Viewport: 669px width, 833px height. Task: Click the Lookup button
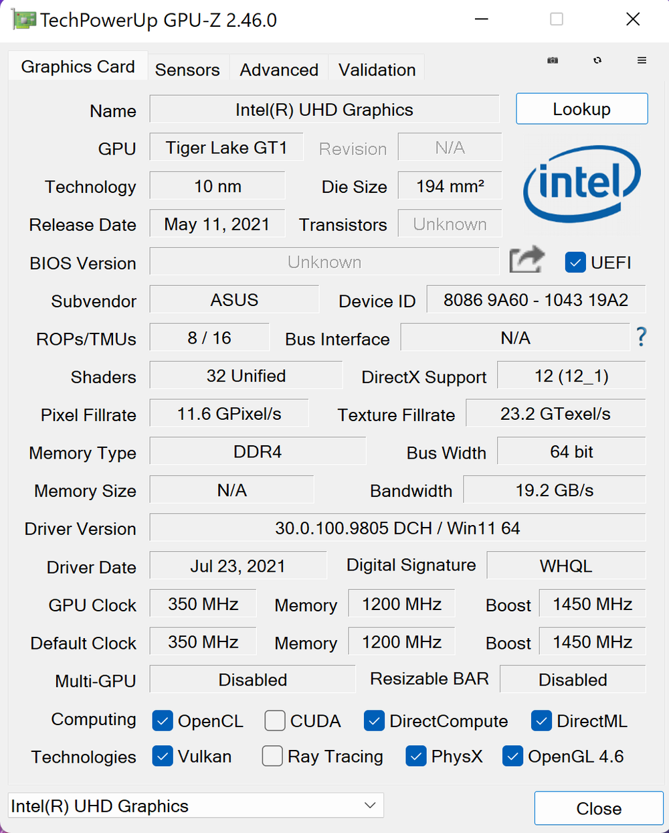pyautogui.click(x=582, y=108)
